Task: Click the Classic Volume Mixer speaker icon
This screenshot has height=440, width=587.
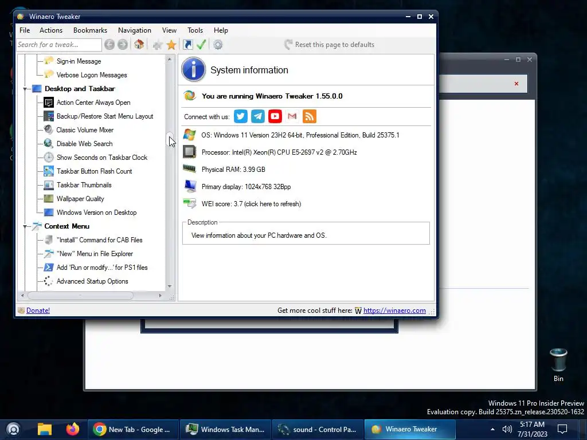Action: [49, 130]
